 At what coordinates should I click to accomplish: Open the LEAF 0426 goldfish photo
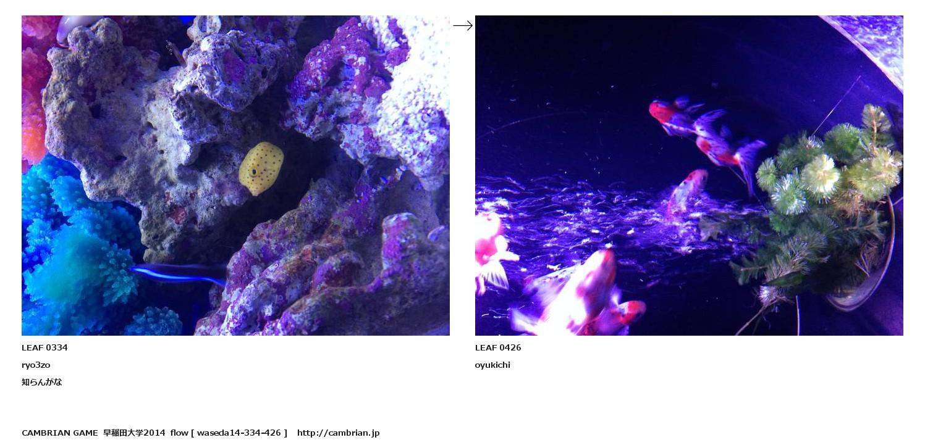point(689,175)
